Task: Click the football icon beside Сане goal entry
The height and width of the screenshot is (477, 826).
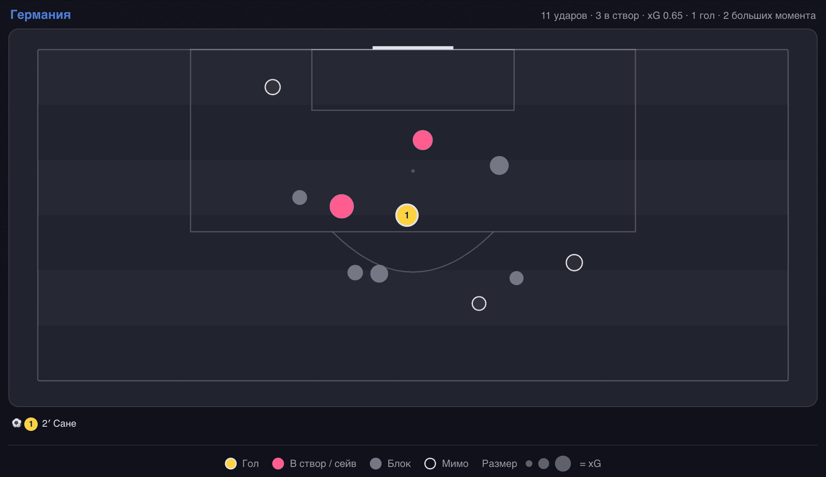Action: coord(17,423)
